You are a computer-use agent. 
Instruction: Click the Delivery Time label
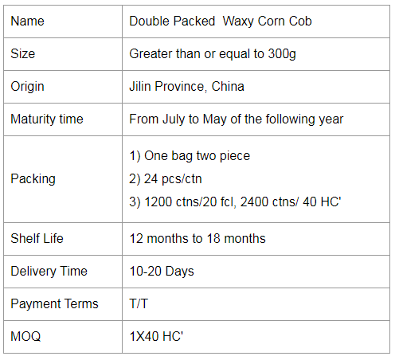[49, 272]
